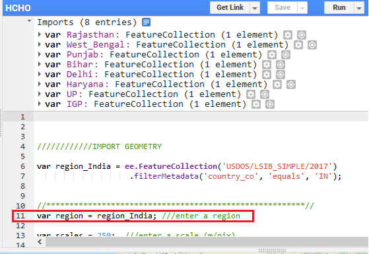This screenshot has height=254, width=369.
Task: Open the Run dropdown arrow
Action: pyautogui.click(x=359, y=8)
